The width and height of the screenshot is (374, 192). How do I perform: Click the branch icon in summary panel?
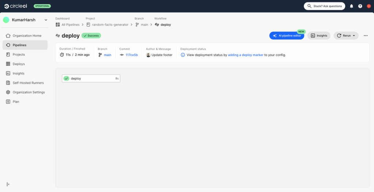coord(100,55)
